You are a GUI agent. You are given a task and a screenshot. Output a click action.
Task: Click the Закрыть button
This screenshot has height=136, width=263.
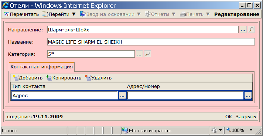pyautogui.click(x=246, y=116)
